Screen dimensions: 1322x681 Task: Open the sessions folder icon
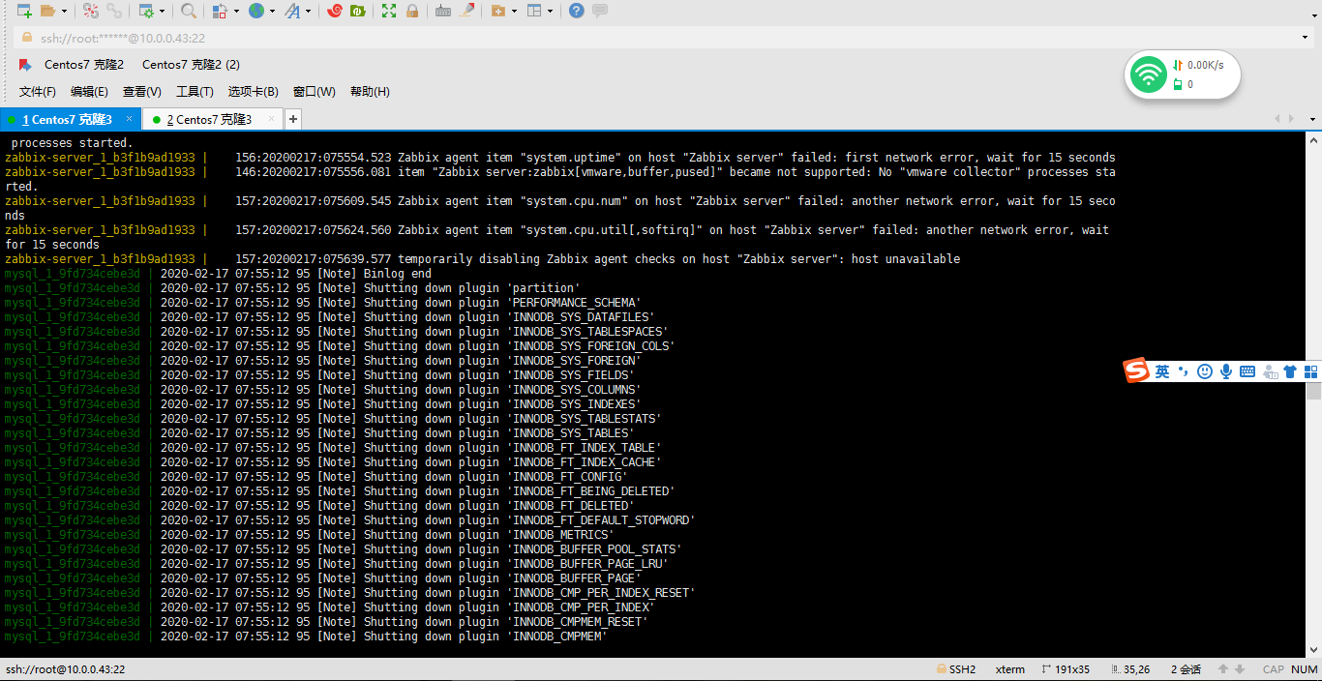point(47,11)
